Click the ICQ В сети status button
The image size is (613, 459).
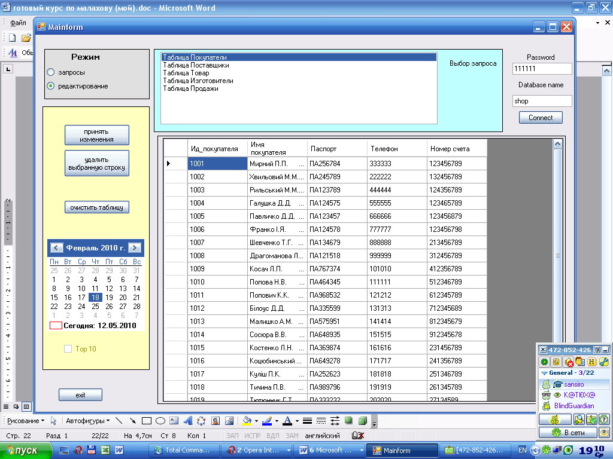pyautogui.click(x=568, y=432)
